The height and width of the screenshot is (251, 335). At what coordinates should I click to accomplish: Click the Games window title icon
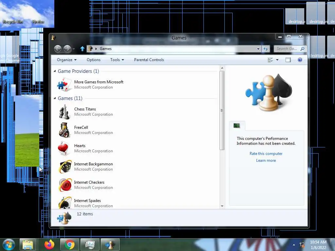53,38
